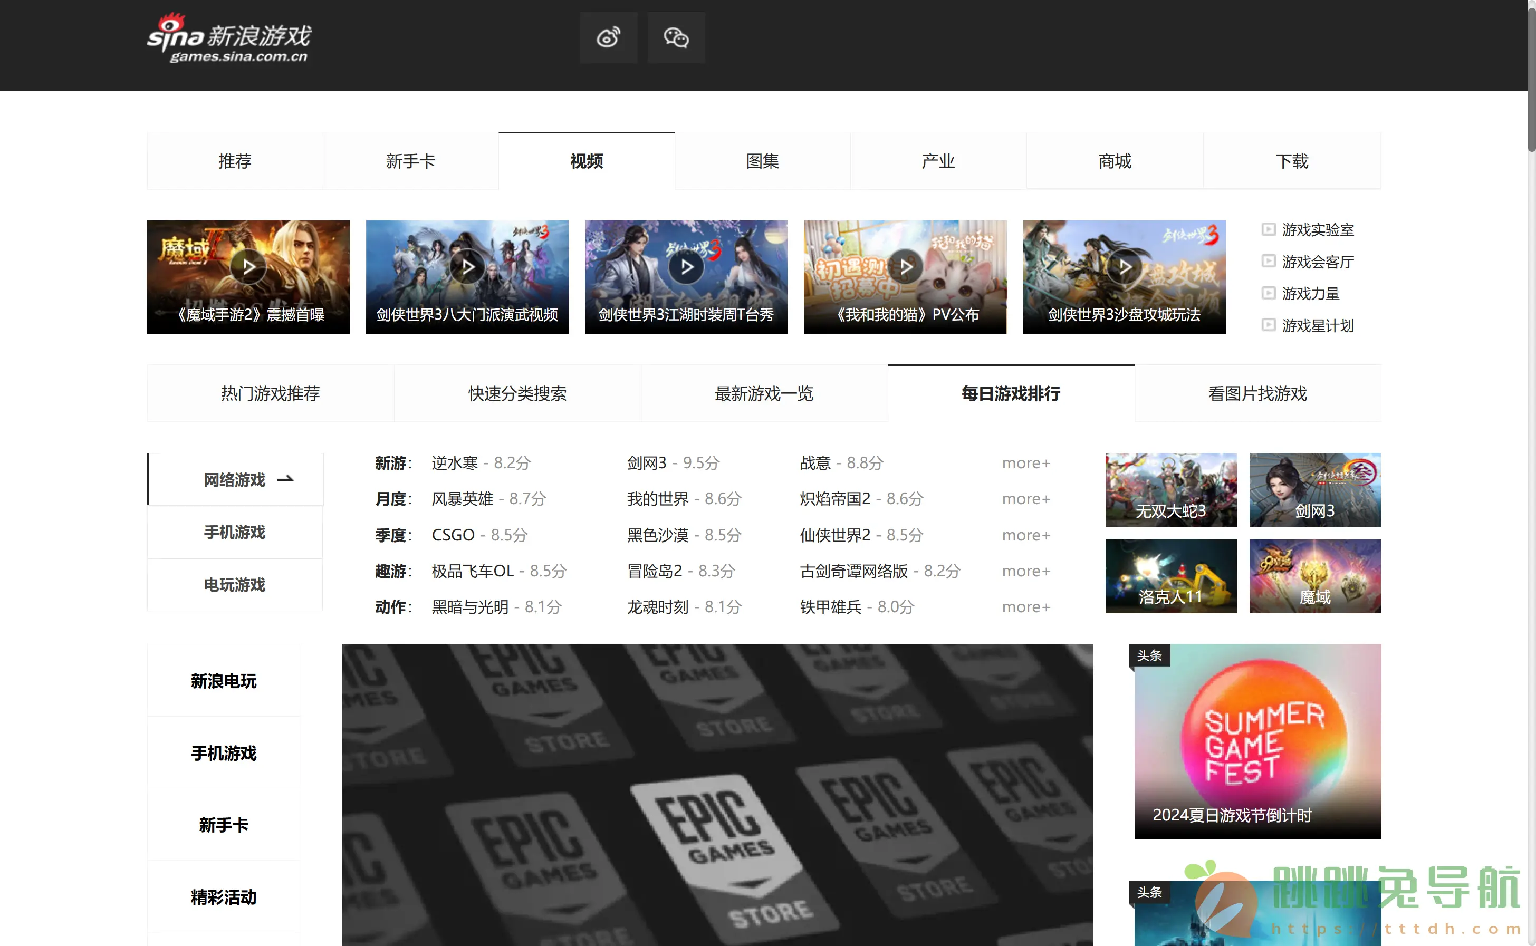Click the arrow next to 网络游戏
The width and height of the screenshot is (1536, 946).
285,479
